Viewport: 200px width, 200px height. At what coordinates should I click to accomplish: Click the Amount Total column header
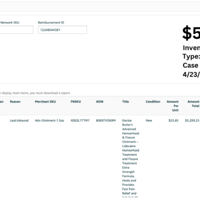193,103
